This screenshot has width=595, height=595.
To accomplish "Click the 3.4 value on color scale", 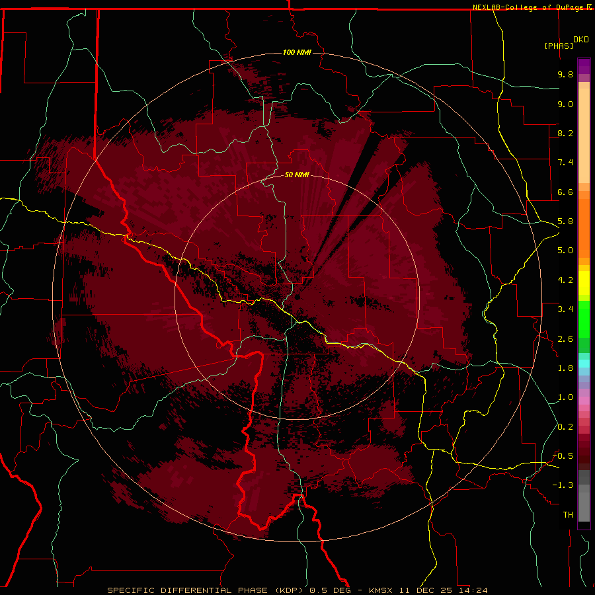I will (x=565, y=309).
